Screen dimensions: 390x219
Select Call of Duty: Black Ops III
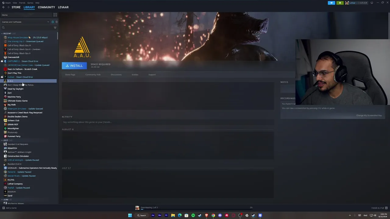coord(19,45)
